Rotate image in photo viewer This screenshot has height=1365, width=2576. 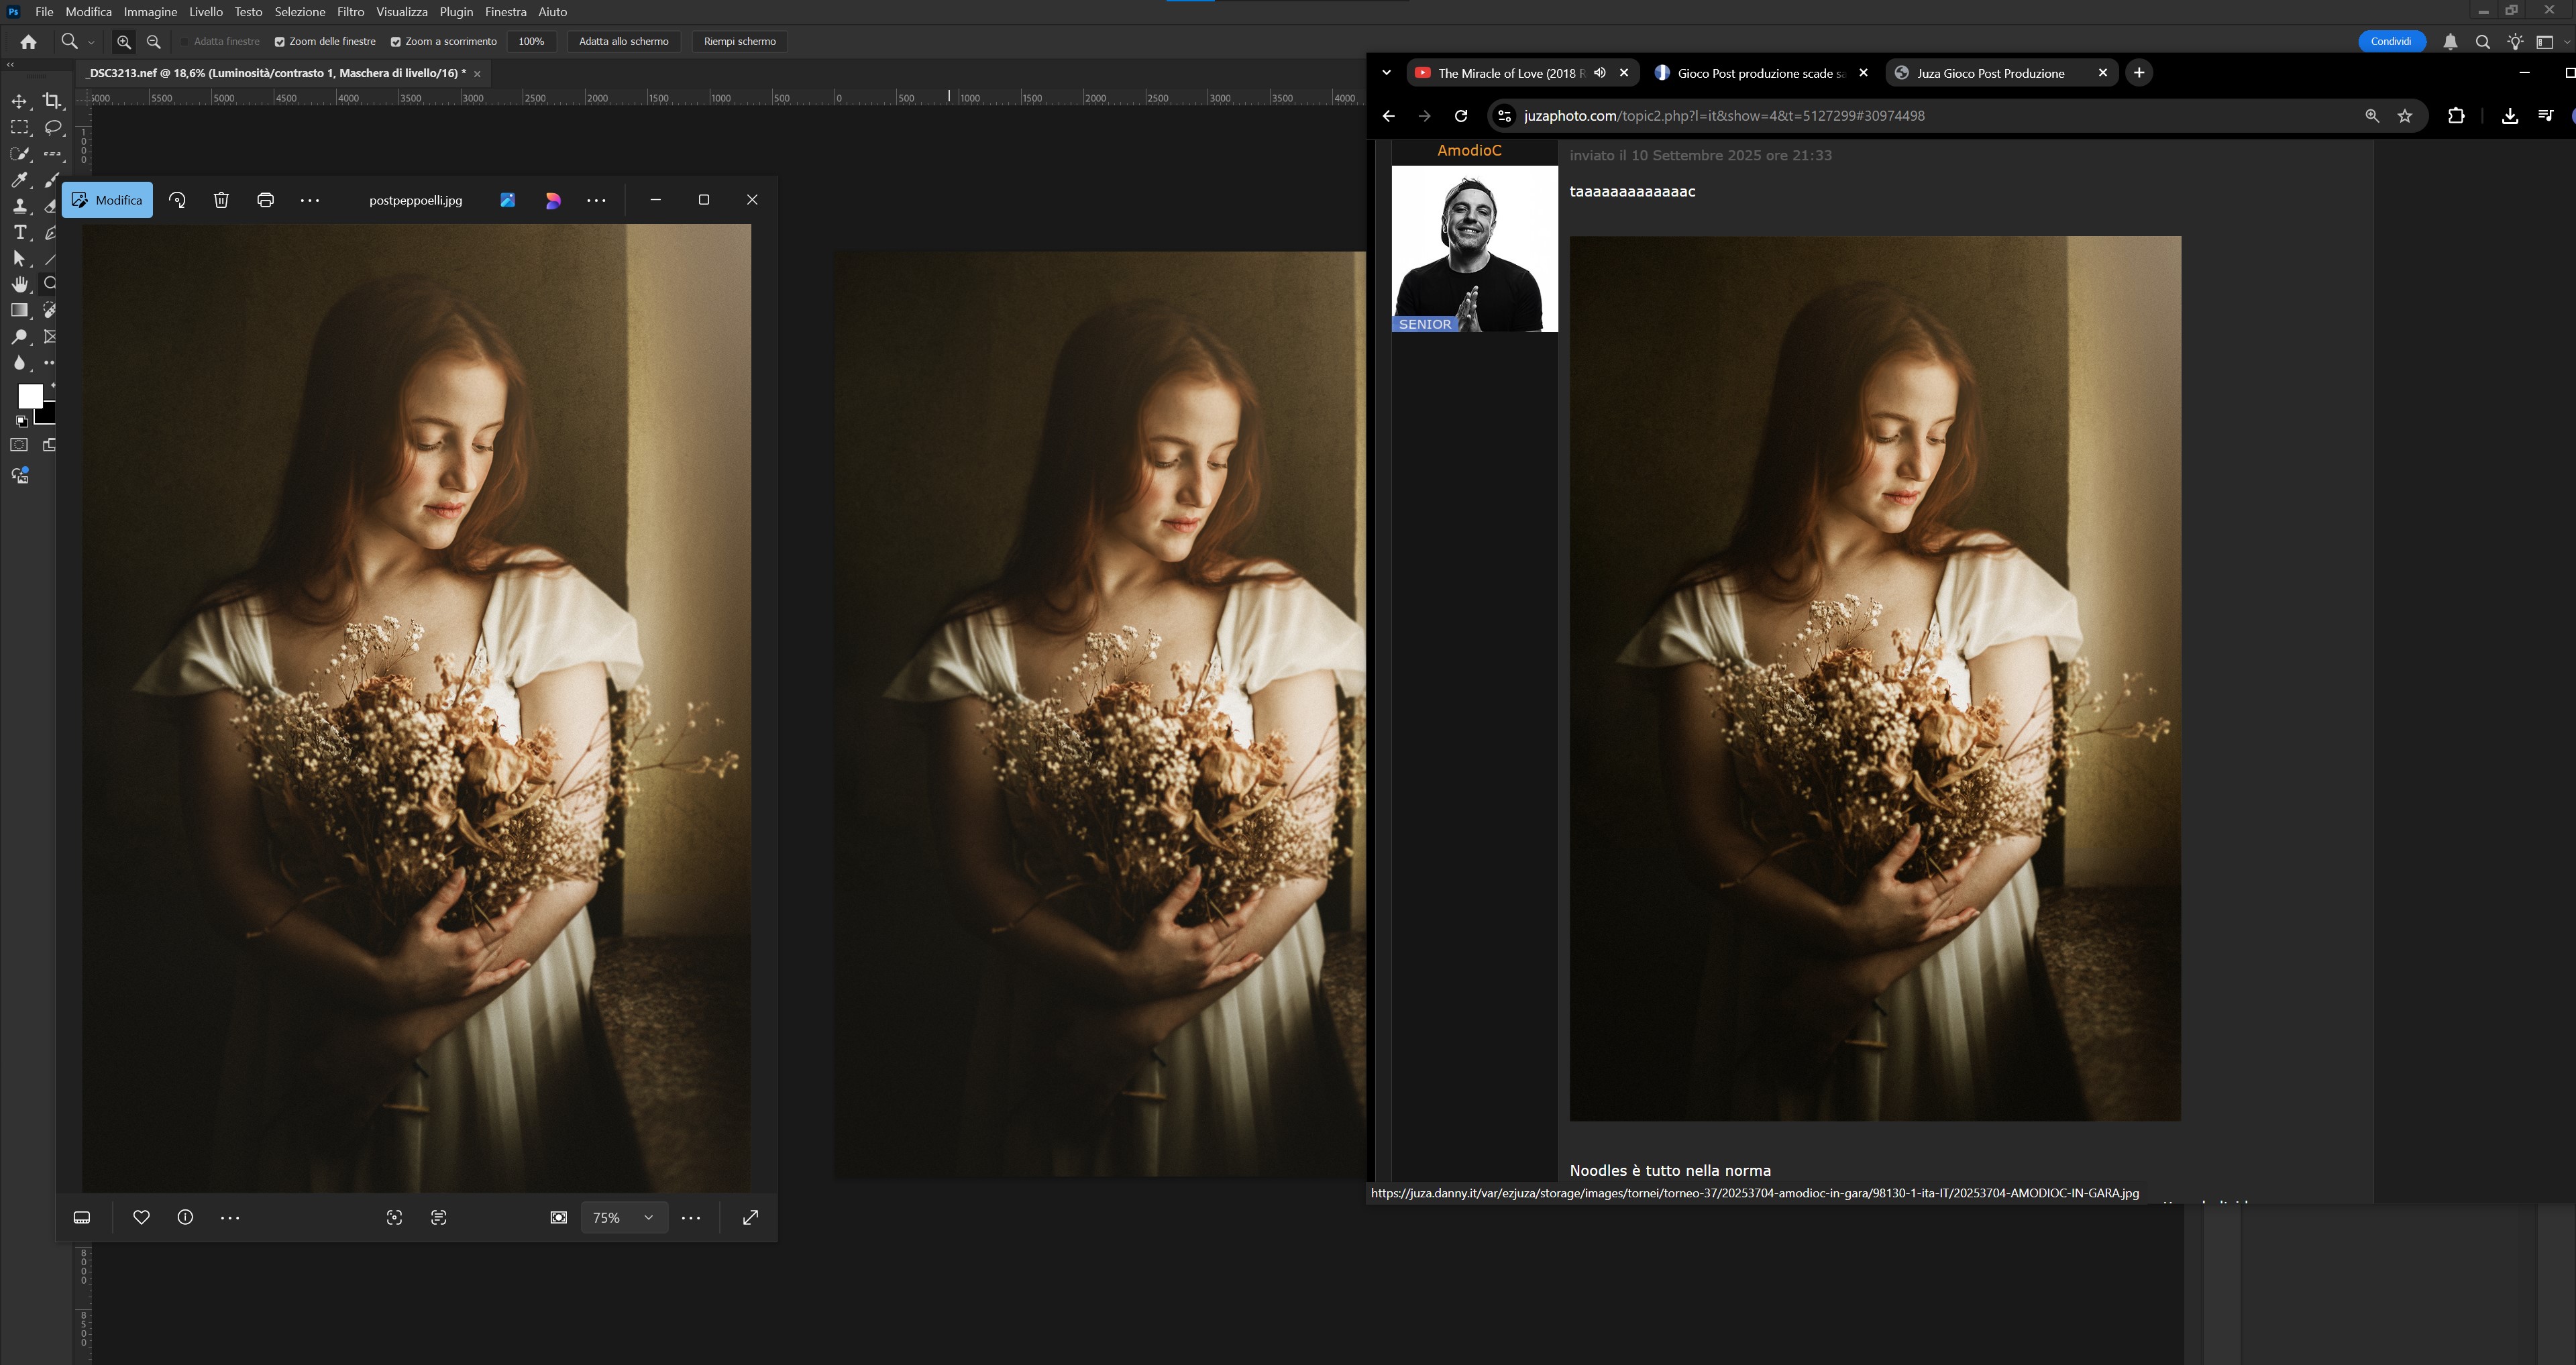coord(177,200)
